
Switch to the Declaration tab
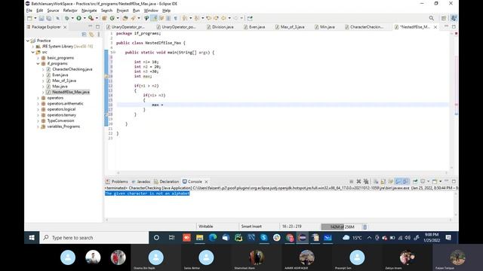click(x=166, y=181)
